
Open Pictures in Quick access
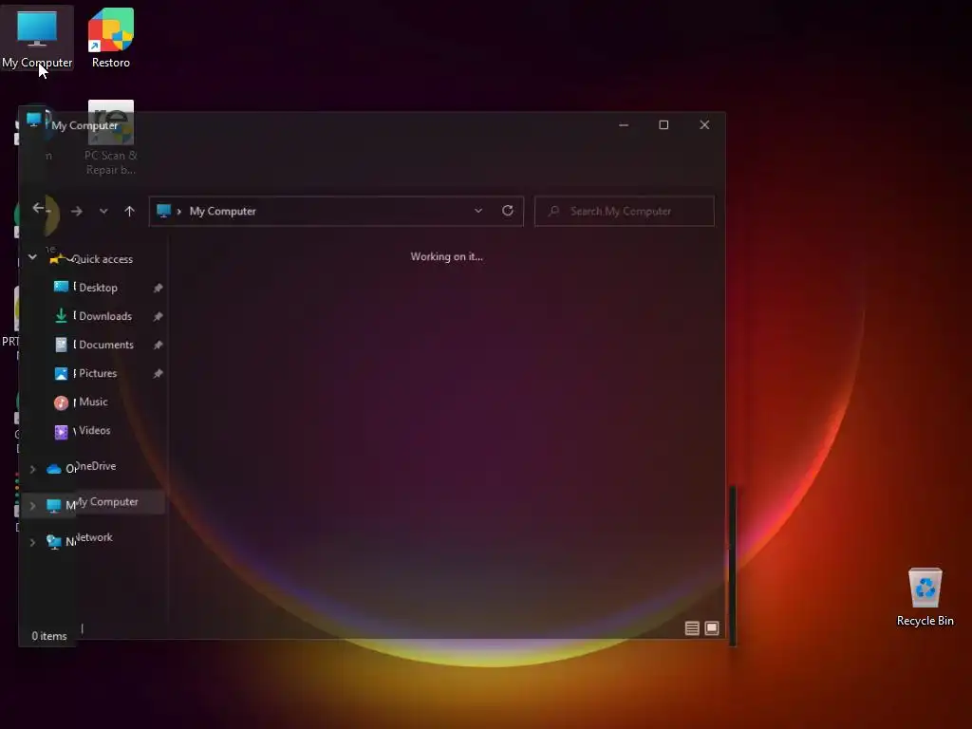pos(98,373)
